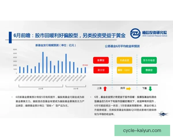Click the 5000 y-axis label
The image size is (173, 139).
(15, 53)
